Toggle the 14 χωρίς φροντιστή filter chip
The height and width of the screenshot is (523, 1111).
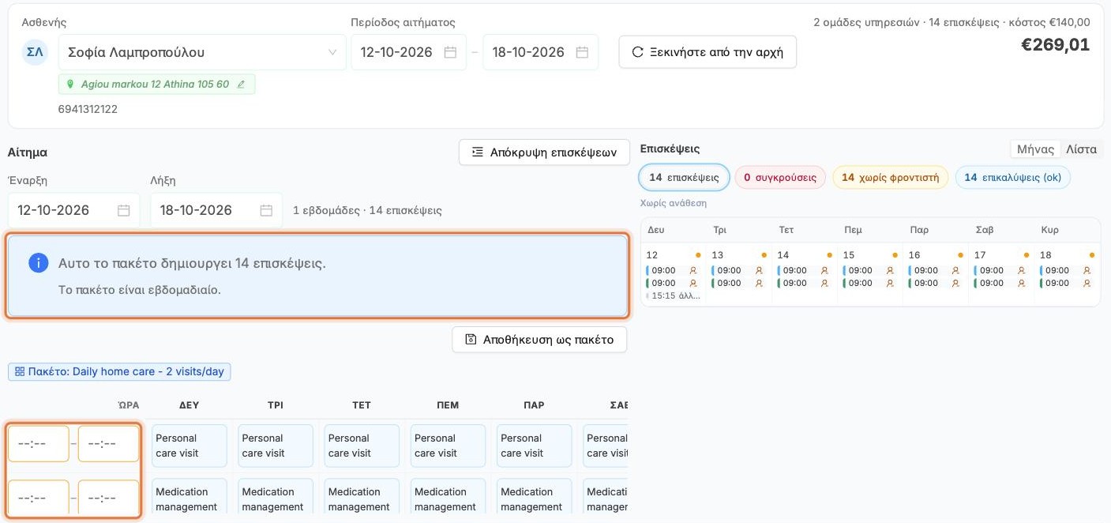coord(890,178)
